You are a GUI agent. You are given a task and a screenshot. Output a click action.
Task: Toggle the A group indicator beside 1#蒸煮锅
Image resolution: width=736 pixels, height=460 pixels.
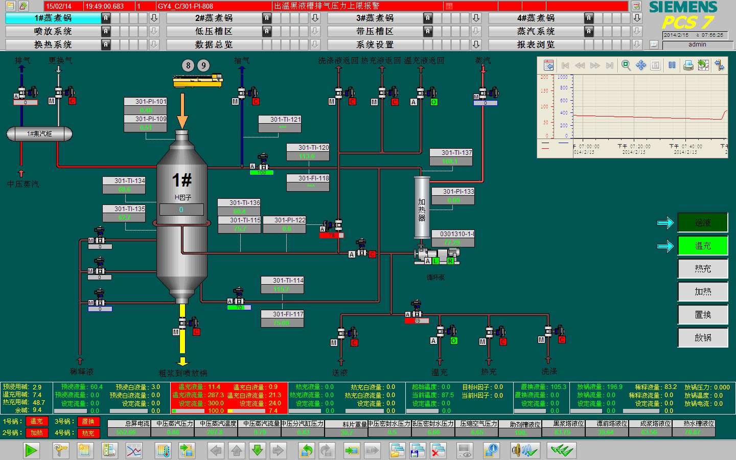106,17
